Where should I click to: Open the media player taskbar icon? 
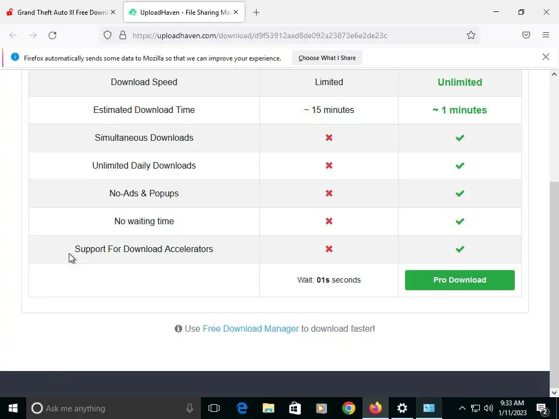(x=322, y=408)
